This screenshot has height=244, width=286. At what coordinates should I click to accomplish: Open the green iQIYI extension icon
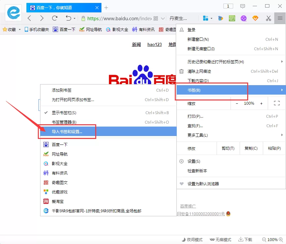coord(232,18)
